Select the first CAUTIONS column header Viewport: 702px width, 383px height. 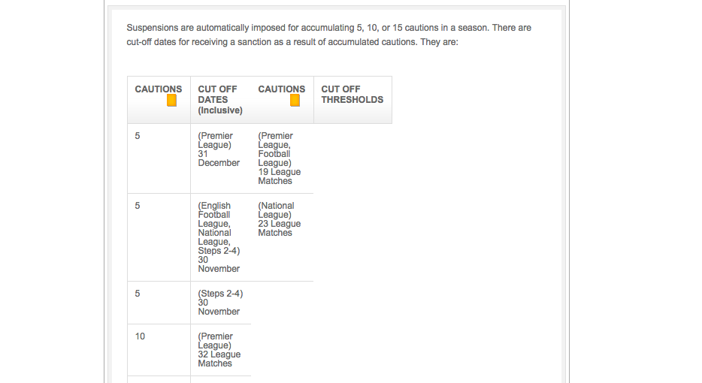tap(159, 89)
